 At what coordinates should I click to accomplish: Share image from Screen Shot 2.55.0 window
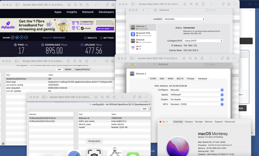coord(87,61)
